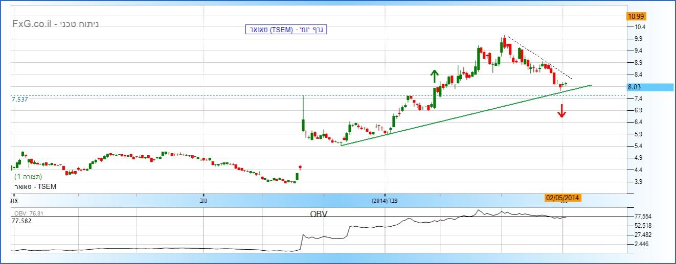Click the tall gap-up candle wick near 7.537

click(303, 107)
